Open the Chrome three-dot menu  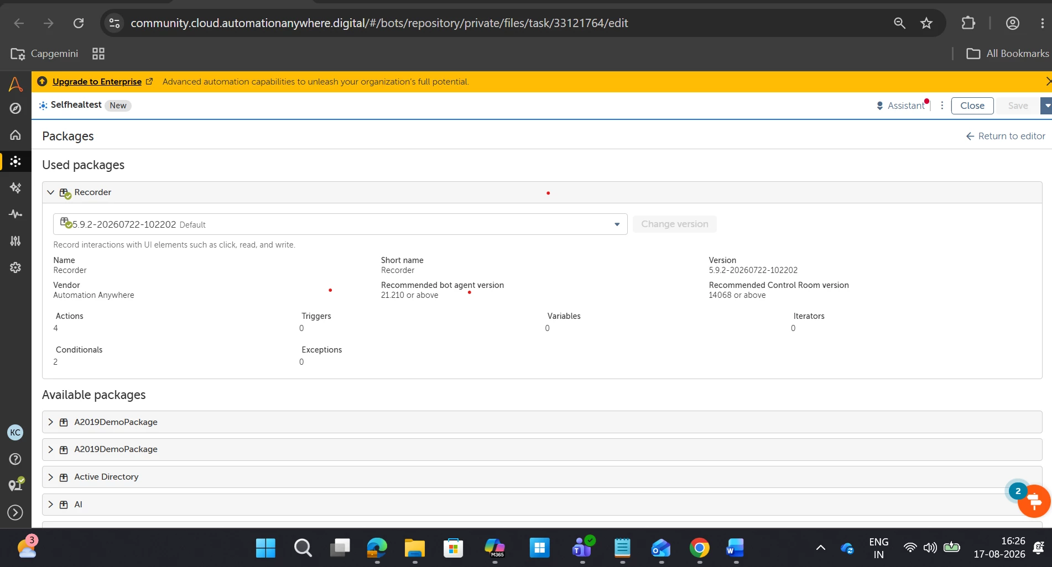[1043, 23]
